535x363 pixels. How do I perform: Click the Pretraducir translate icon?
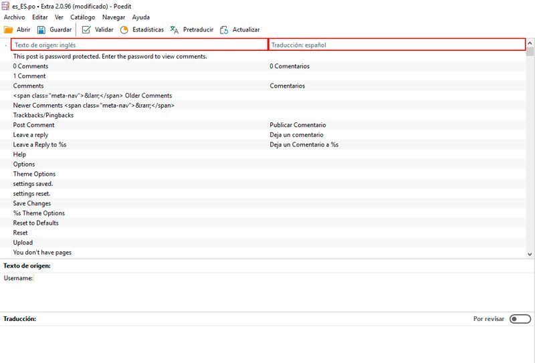click(175, 29)
